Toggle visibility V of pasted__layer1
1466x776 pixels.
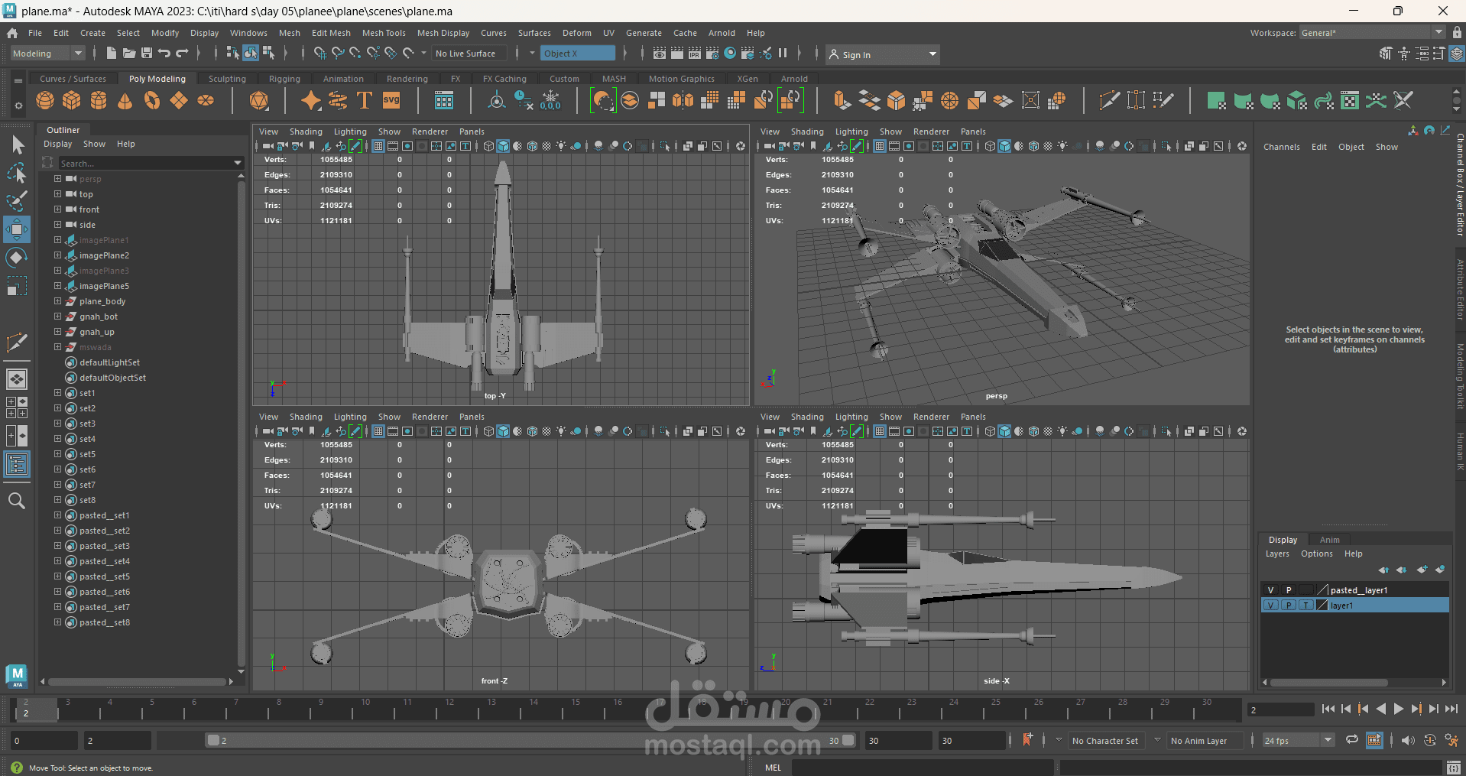coord(1270,590)
